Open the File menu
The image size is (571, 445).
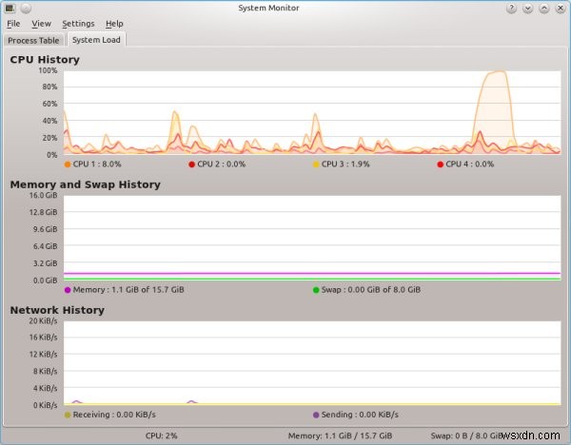coord(14,23)
